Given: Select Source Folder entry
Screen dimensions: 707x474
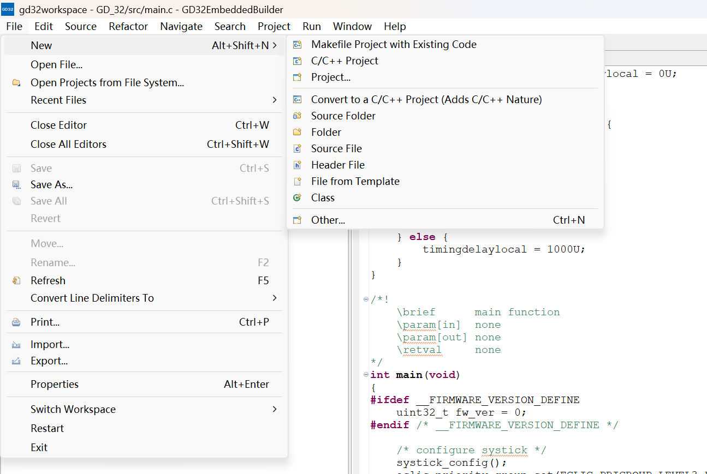Looking at the screenshot, I should click(445, 116).
